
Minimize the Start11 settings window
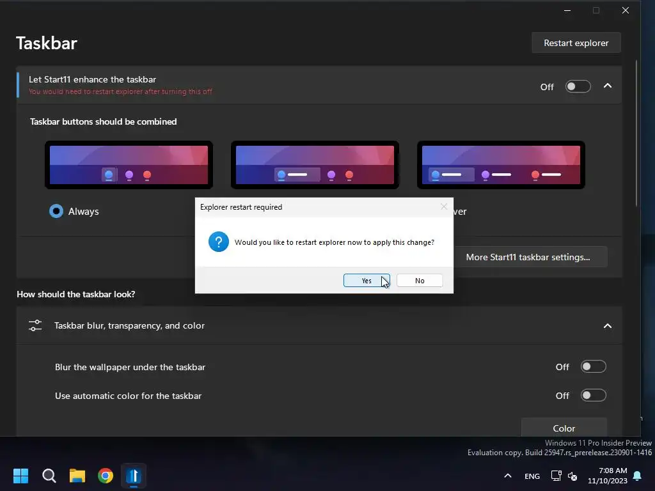point(567,10)
